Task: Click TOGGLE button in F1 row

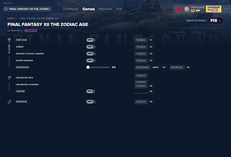Action: [x=141, y=40]
